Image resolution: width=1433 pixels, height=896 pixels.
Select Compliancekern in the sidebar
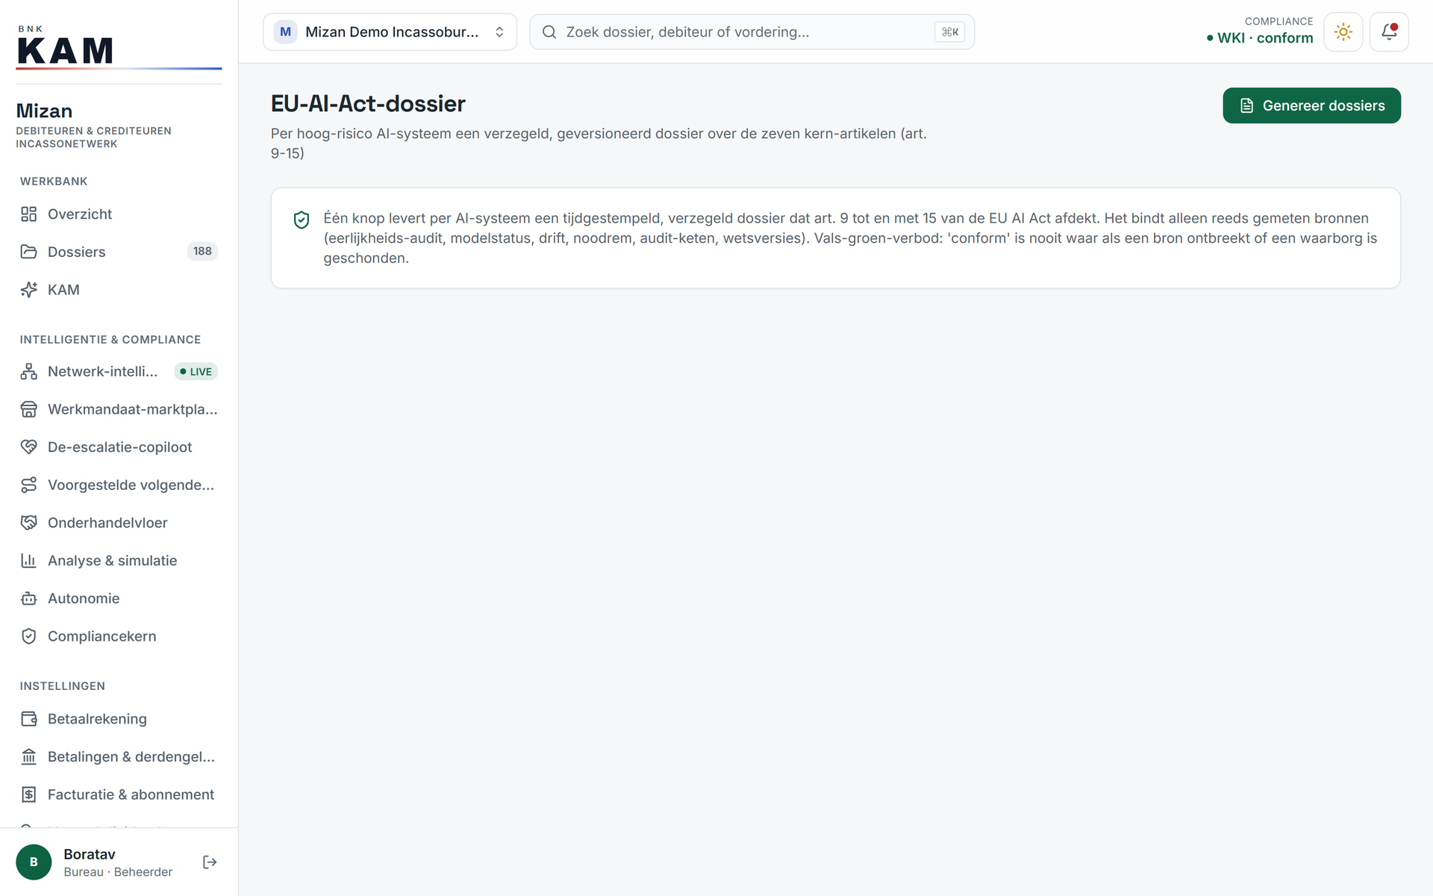point(119,636)
